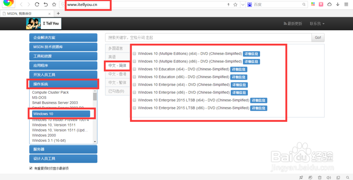Check Windows 10 Enterprise (x86) box
This screenshot has width=353, height=180.
coord(134,92)
